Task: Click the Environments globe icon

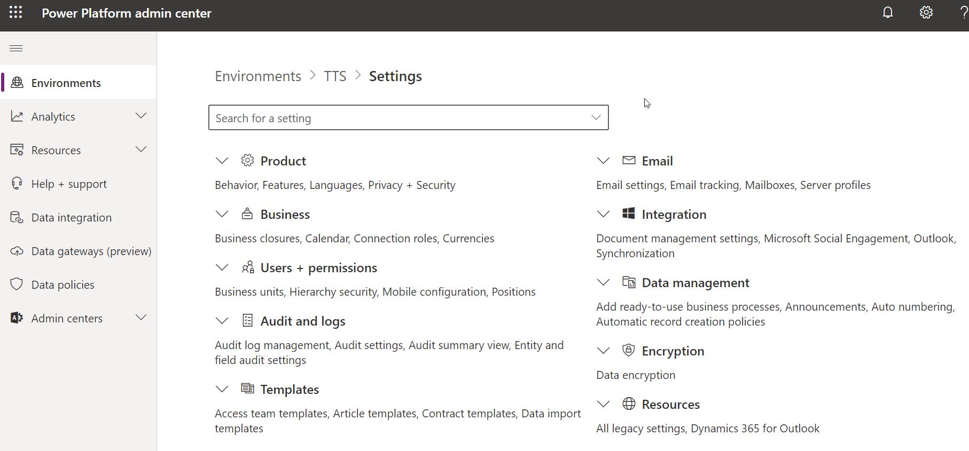Action: [17, 83]
